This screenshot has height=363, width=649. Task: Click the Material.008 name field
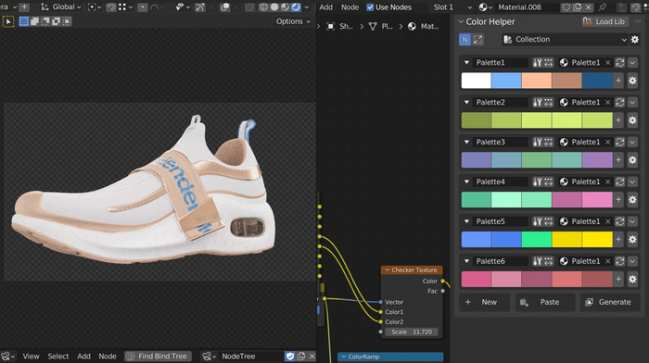(x=527, y=7)
